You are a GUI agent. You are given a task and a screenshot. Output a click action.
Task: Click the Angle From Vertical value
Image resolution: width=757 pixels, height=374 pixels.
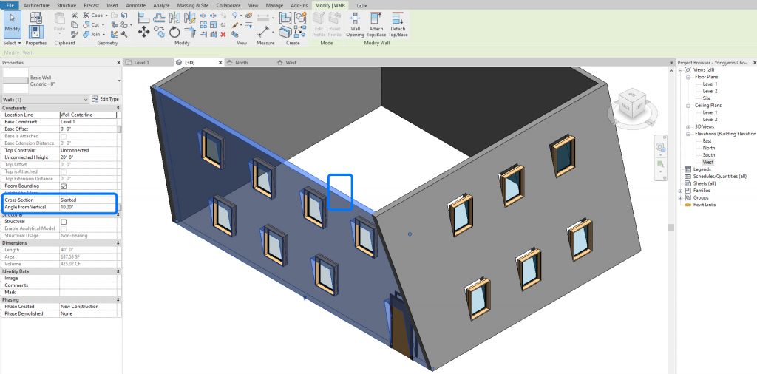click(x=89, y=207)
